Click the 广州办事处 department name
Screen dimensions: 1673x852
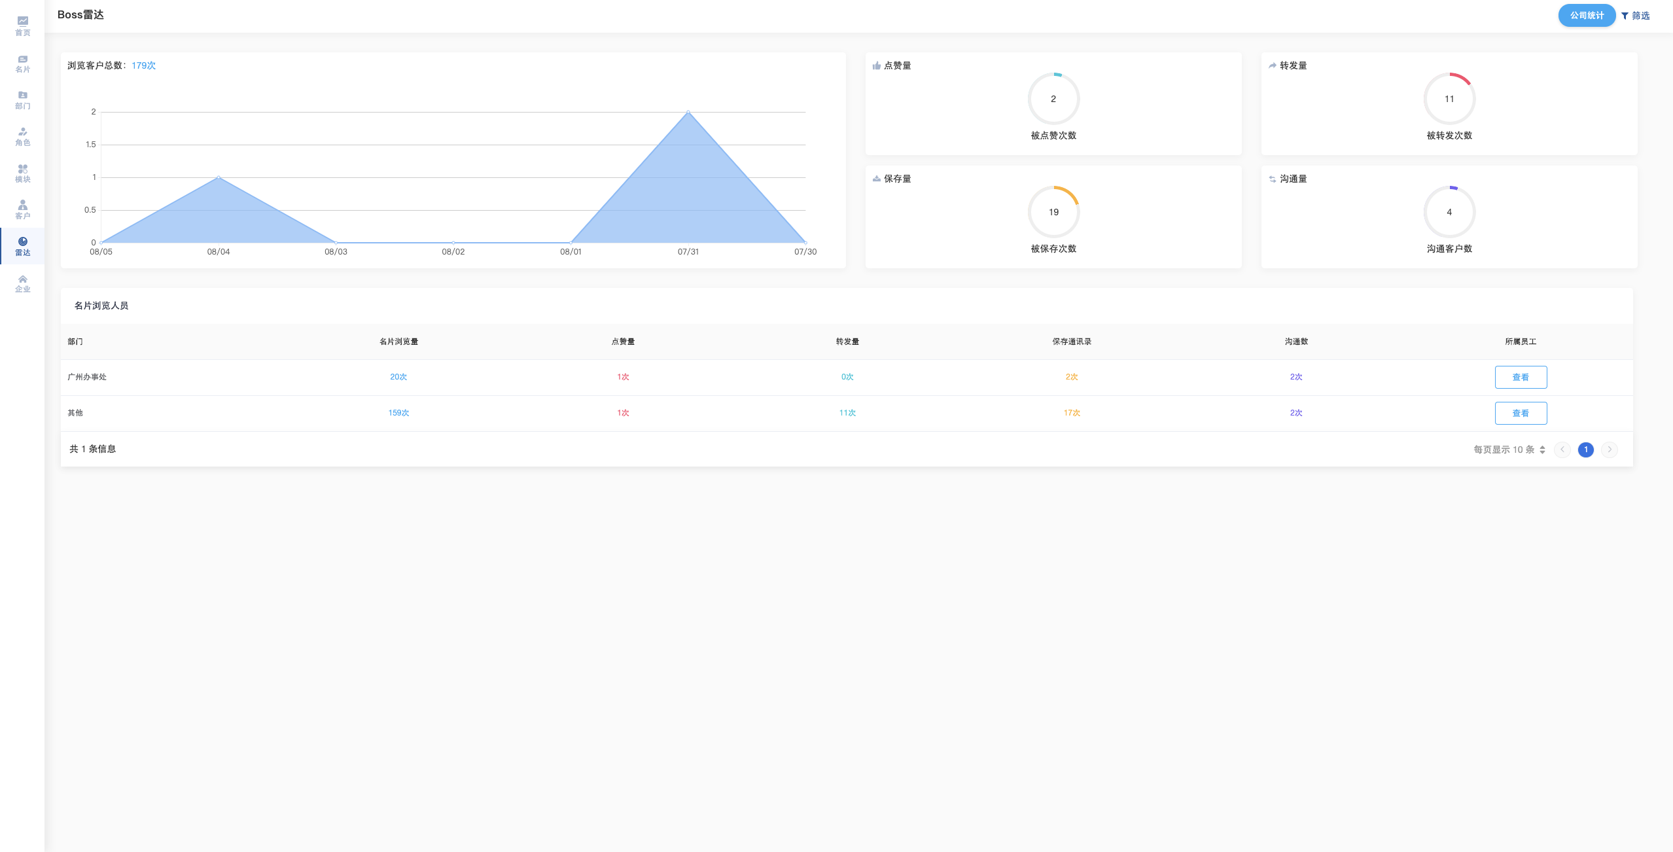pyautogui.click(x=87, y=377)
